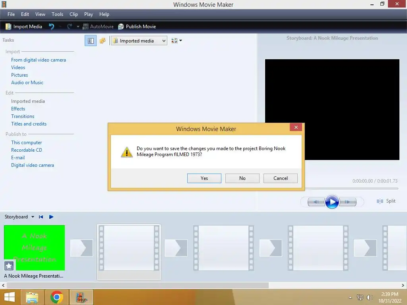407x305 pixels.
Task: Click the Undo arrow icon
Action: click(x=51, y=27)
